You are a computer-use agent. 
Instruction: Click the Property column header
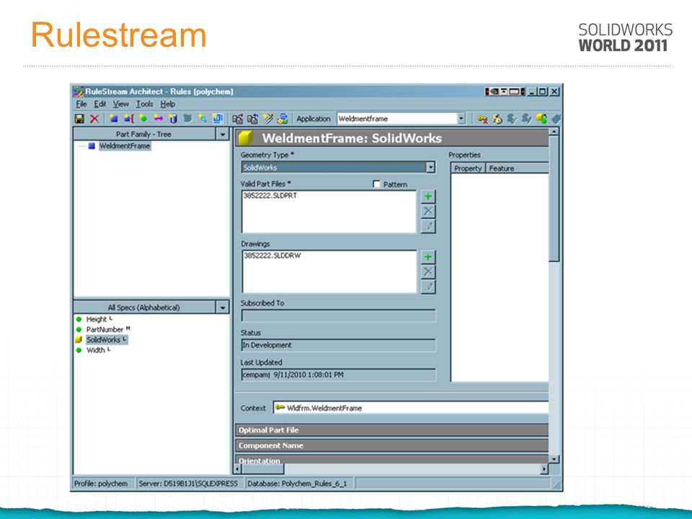pos(468,168)
